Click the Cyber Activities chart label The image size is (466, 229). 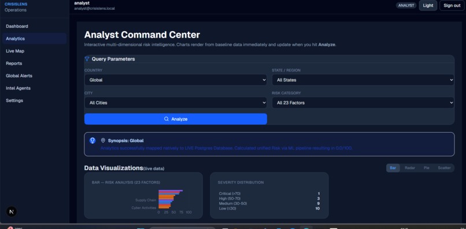click(x=144, y=208)
